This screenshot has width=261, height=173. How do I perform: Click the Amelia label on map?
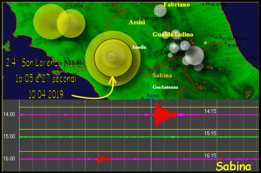[139, 47]
